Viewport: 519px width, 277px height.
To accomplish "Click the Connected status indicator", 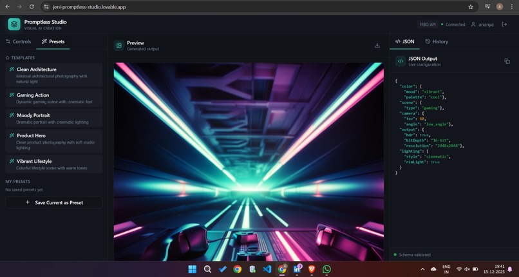I will click(453, 24).
